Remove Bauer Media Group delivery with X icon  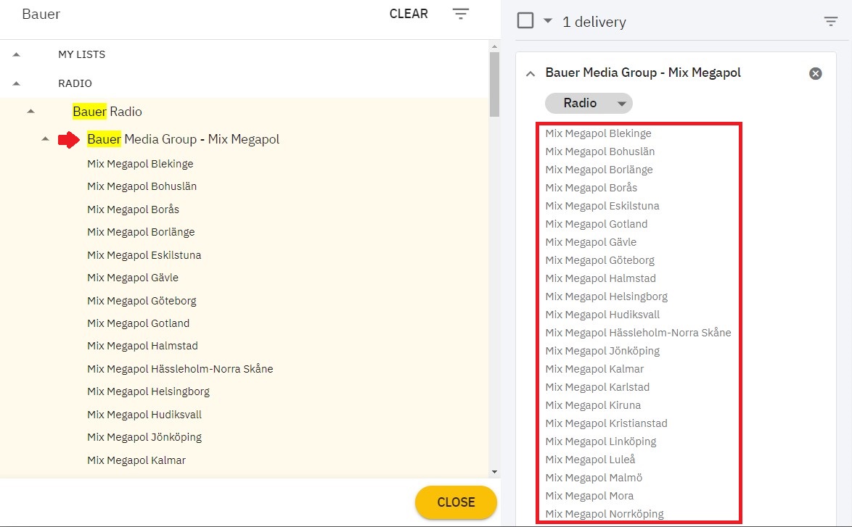point(816,73)
